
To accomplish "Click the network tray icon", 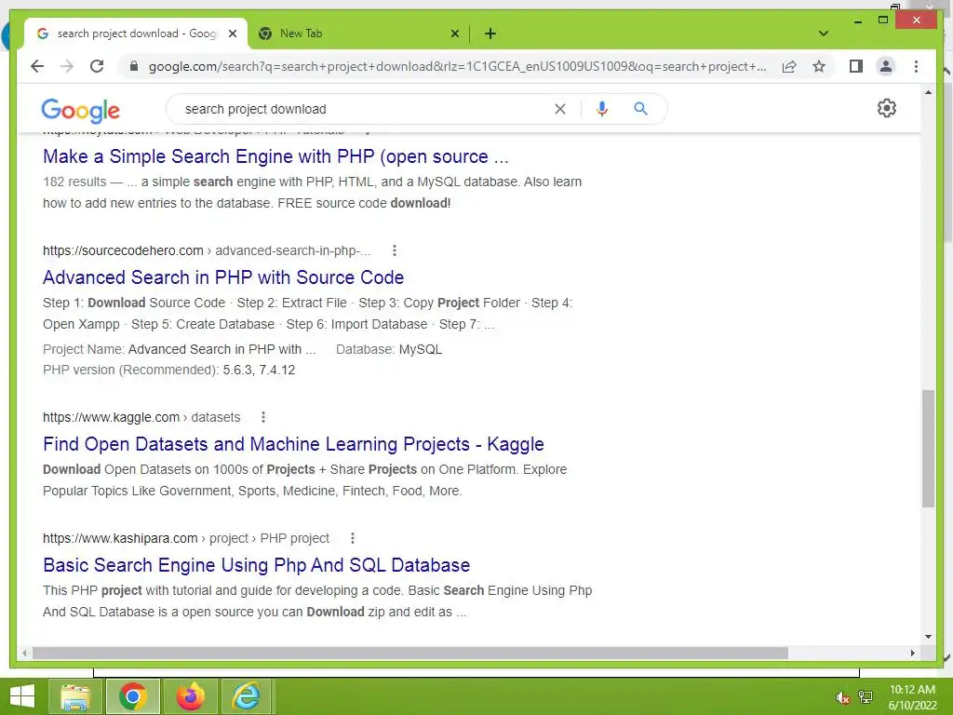I will pos(866,697).
